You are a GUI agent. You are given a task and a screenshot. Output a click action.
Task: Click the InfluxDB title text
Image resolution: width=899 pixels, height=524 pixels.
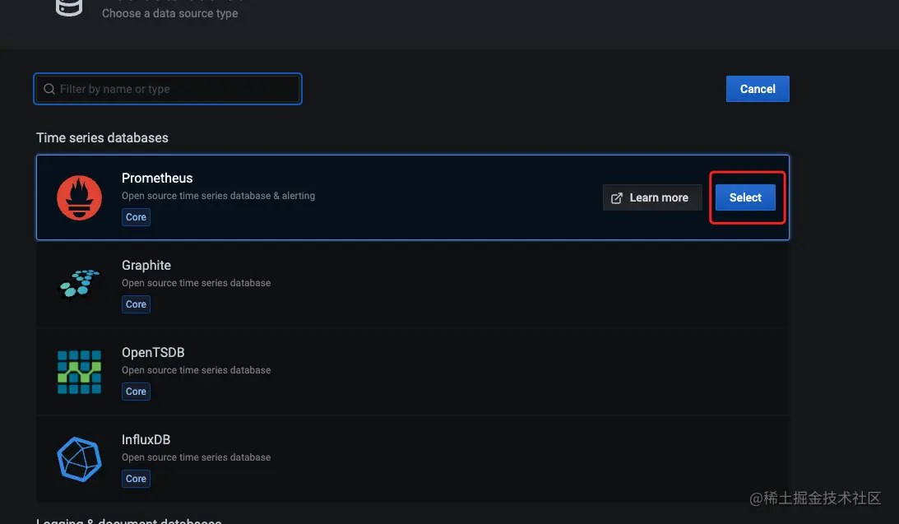pos(146,439)
